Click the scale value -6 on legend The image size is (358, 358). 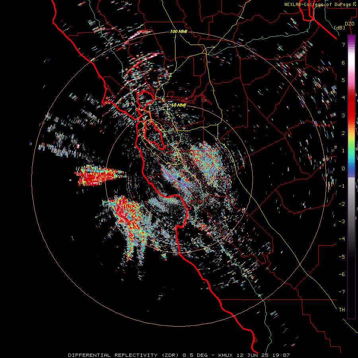pyautogui.click(x=342, y=274)
